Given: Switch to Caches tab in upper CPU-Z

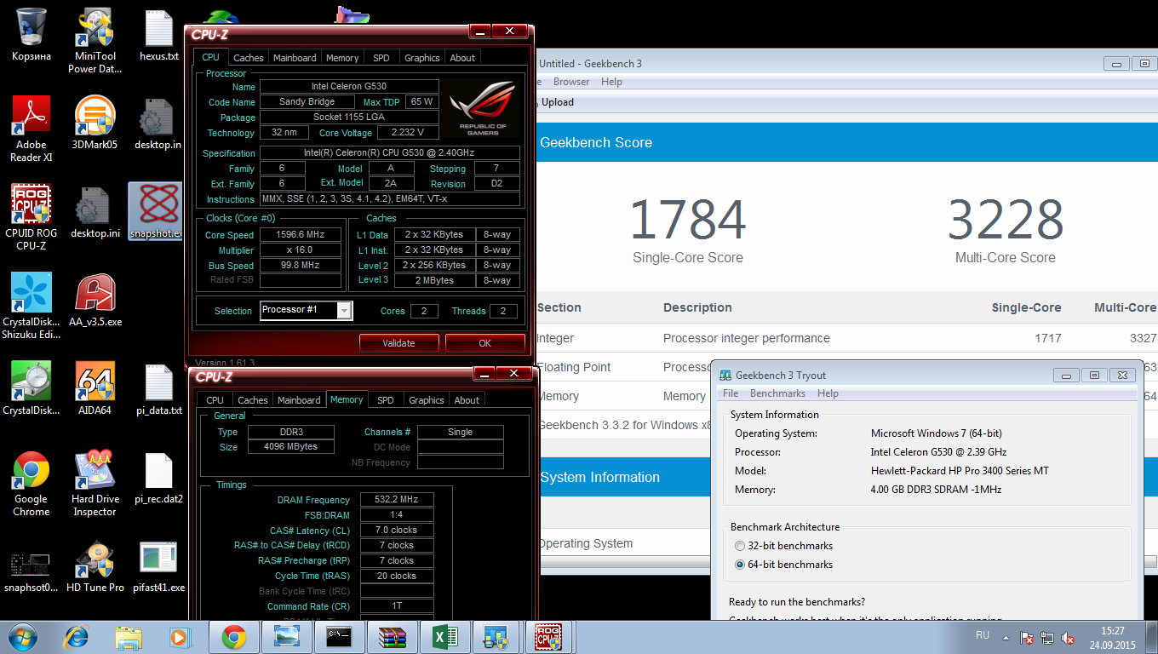Looking at the screenshot, I should pyautogui.click(x=249, y=58).
